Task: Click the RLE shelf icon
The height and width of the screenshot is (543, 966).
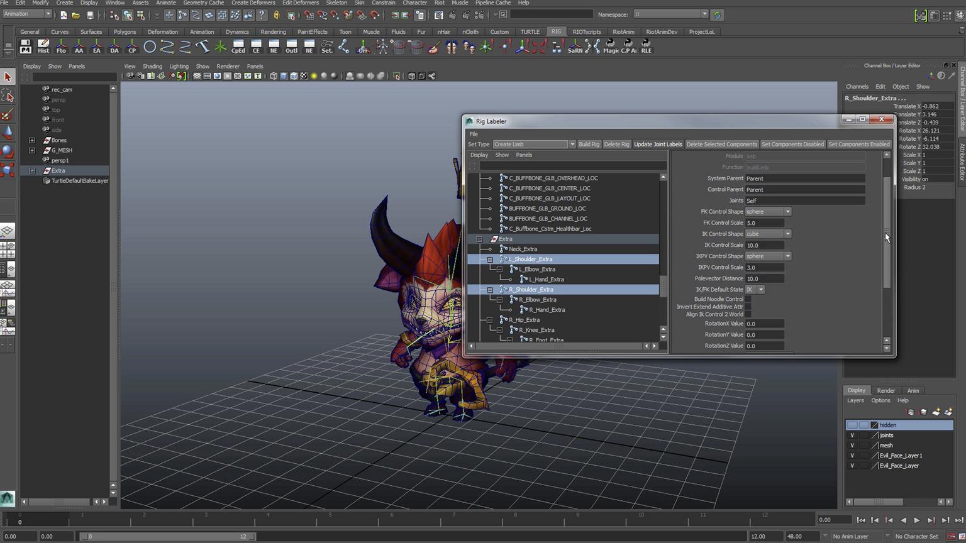Action: (x=646, y=47)
